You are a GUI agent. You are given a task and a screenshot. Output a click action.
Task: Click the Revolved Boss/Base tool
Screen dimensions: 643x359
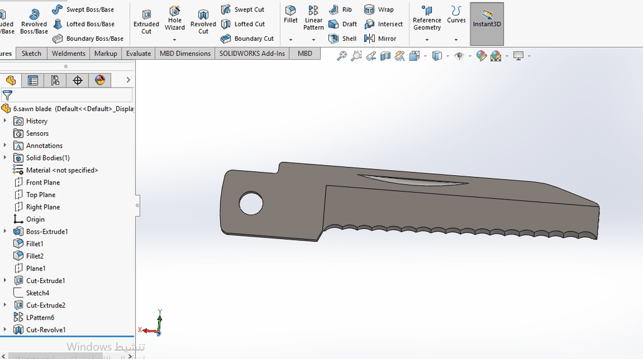tap(34, 21)
